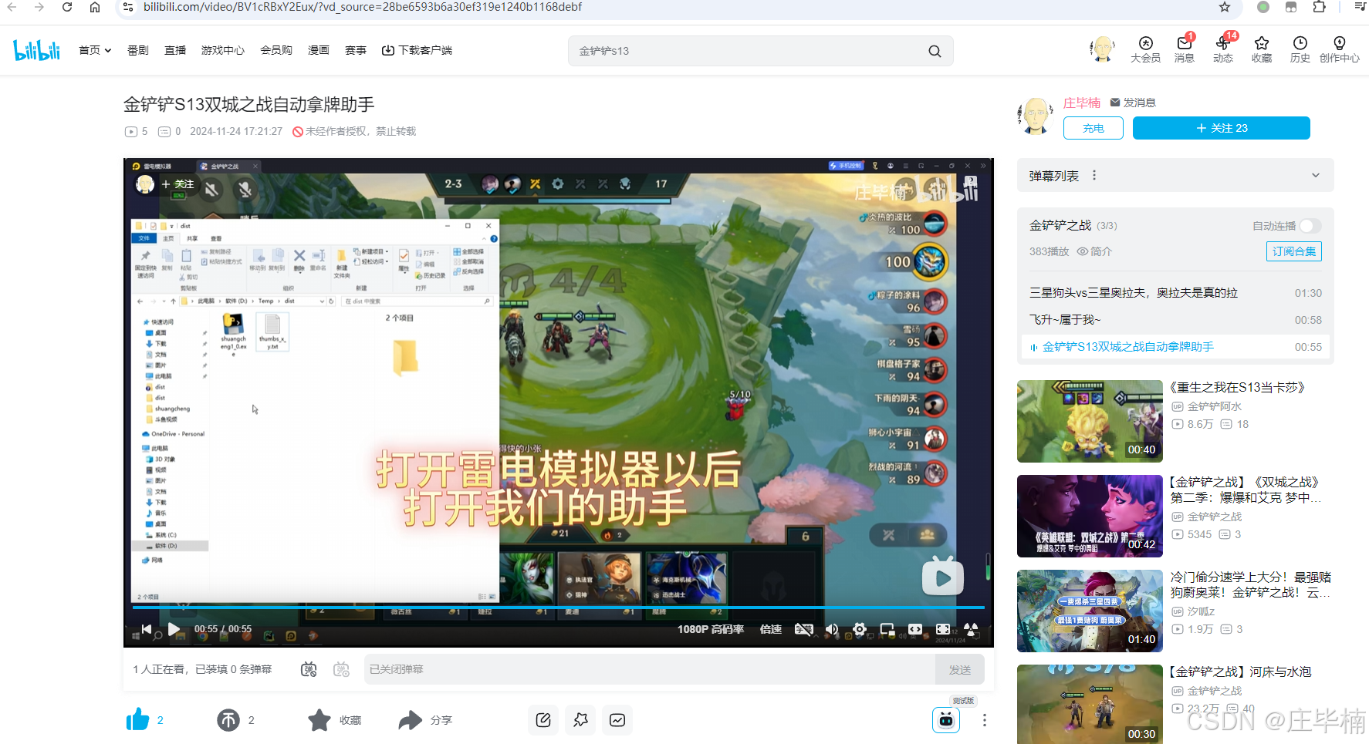Click the search magnifier icon
This screenshot has height=744, width=1369.
point(935,51)
